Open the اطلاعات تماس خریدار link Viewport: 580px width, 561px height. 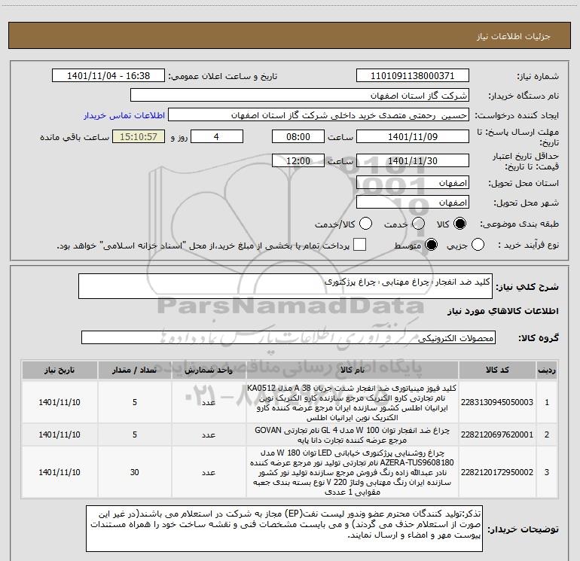(x=124, y=115)
